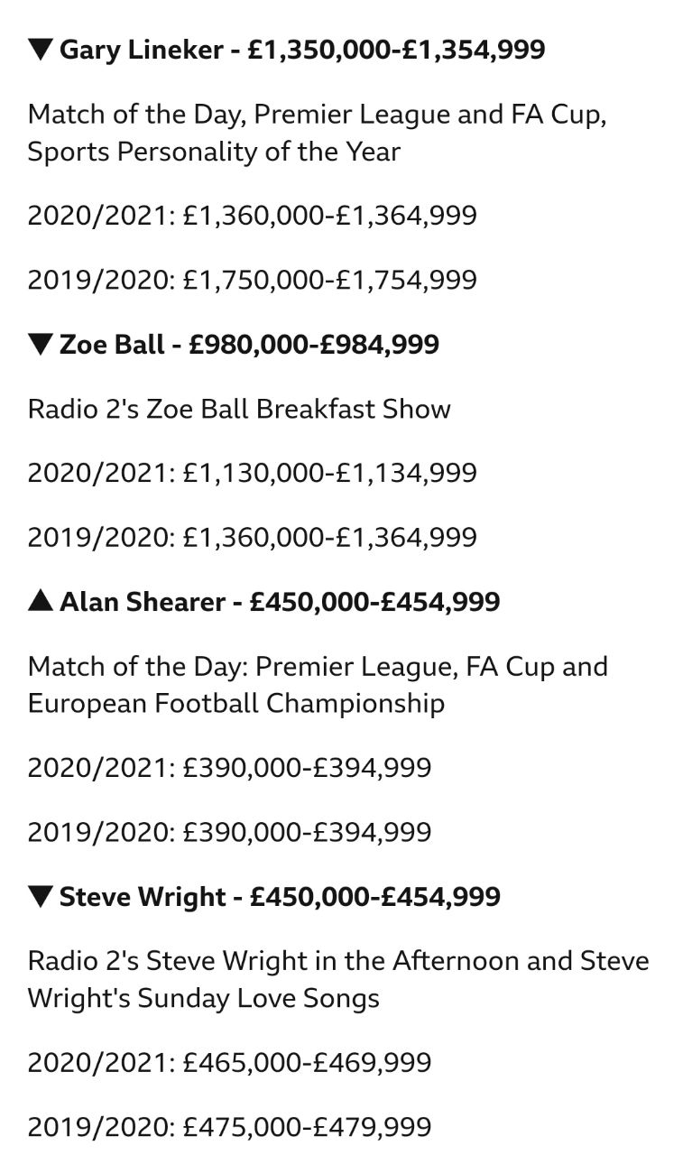
Task: Click the down arrow beside Gary Lineker
Action: pyautogui.click(x=41, y=49)
